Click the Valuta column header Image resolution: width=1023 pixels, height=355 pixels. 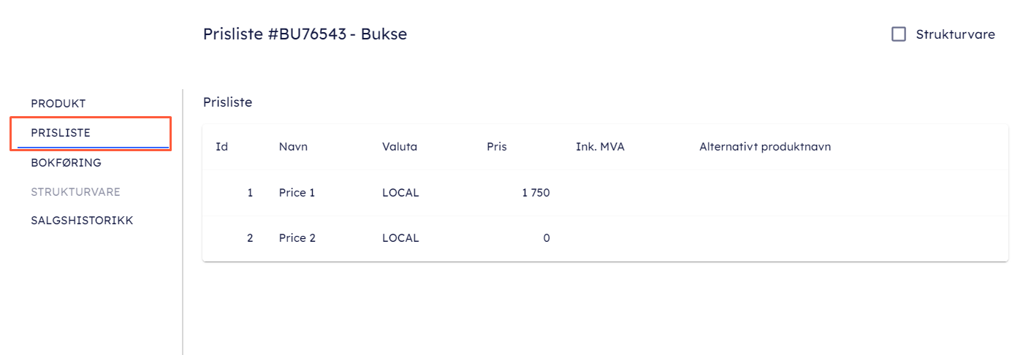coord(400,147)
